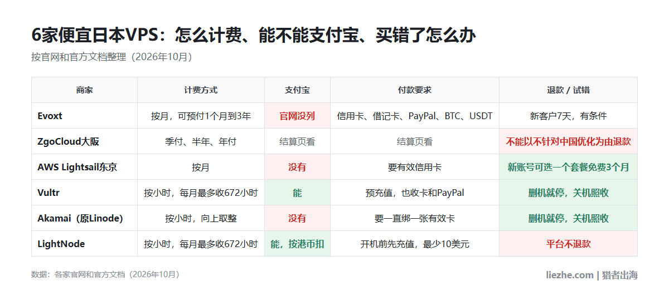
Task: Click the red "平台不退款" cell
Action: pyautogui.click(x=568, y=244)
